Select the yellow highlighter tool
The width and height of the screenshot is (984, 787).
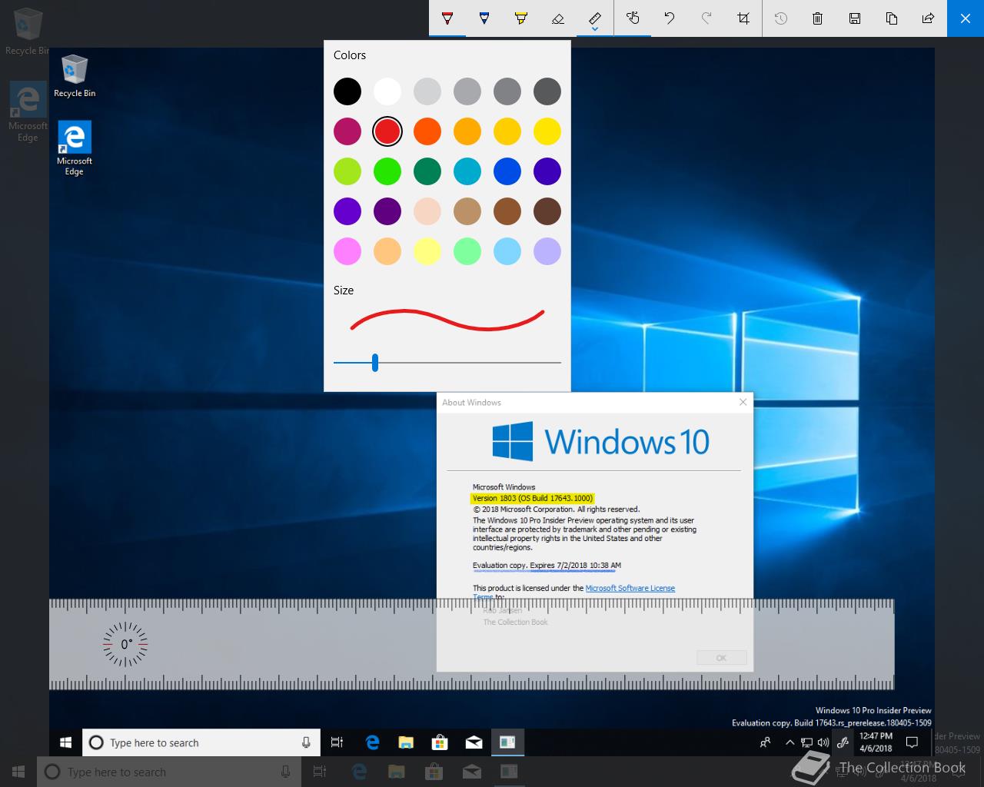click(521, 18)
